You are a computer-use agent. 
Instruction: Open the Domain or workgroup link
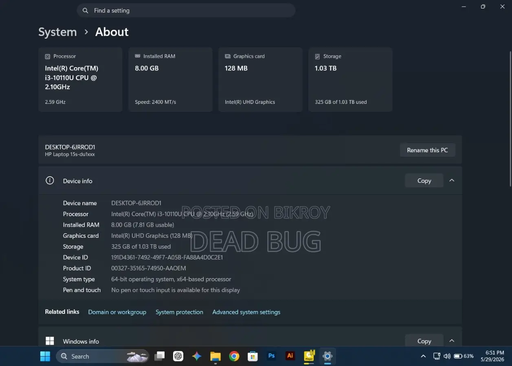(117, 312)
